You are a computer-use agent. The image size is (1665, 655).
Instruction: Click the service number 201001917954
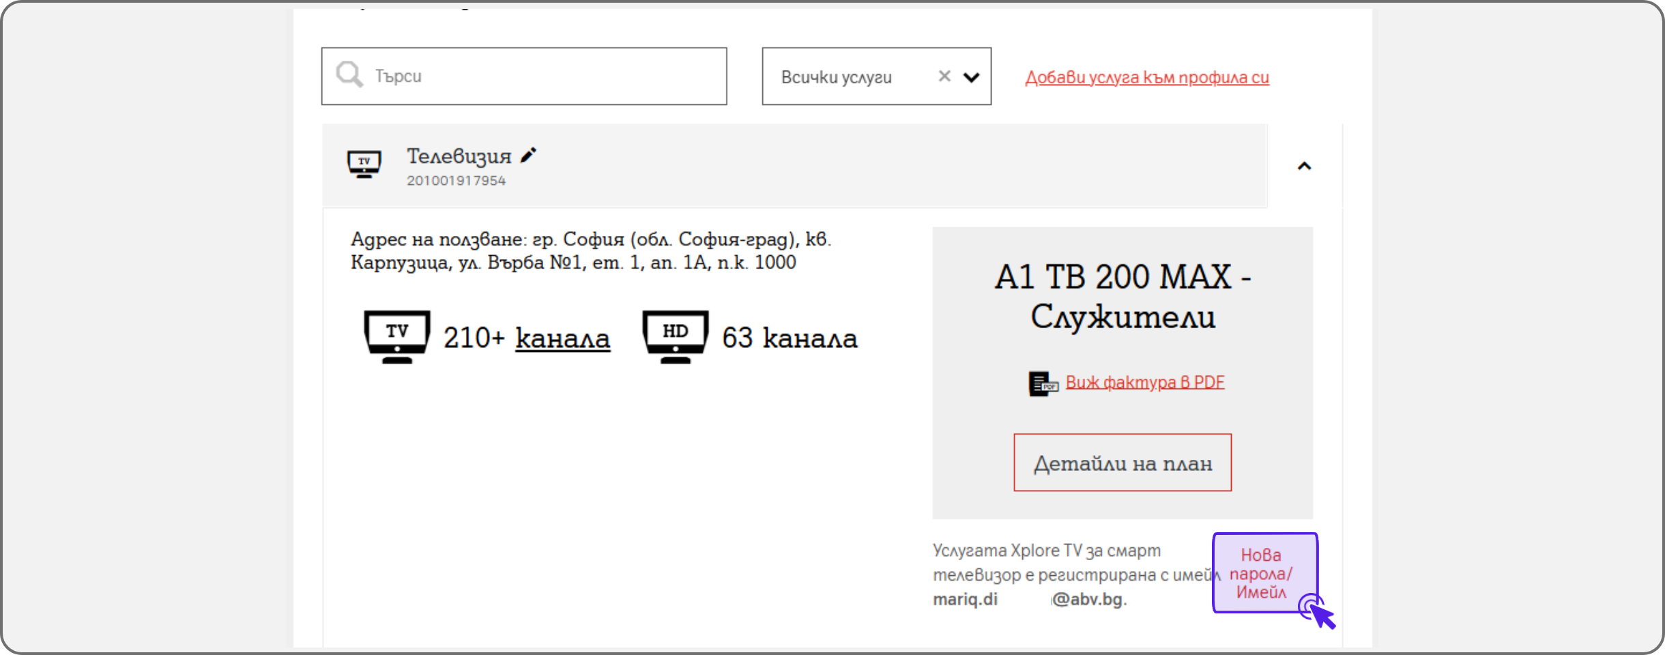(457, 181)
